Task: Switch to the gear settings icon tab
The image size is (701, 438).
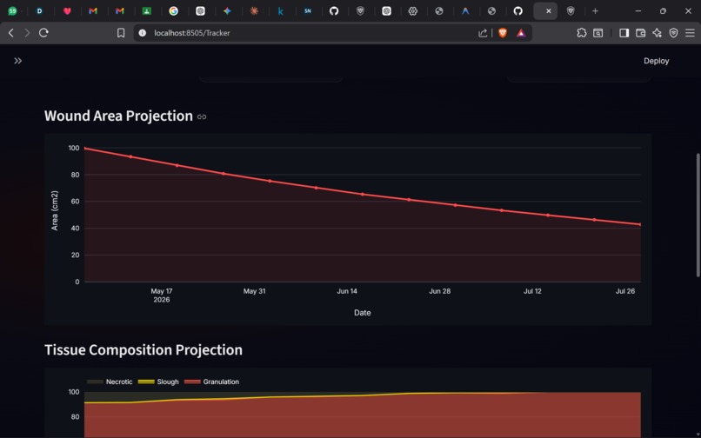Action: (412, 11)
